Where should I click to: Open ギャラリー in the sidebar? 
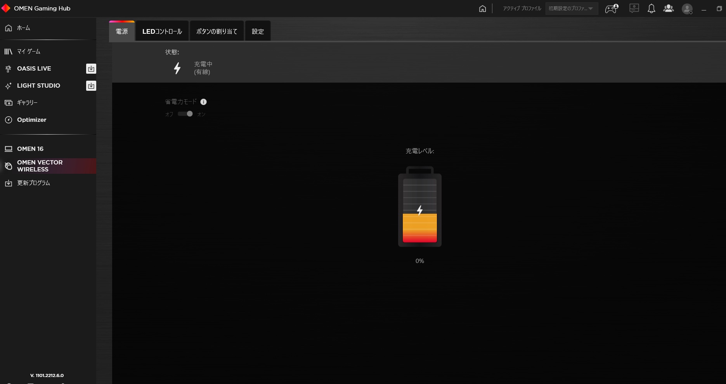pyautogui.click(x=48, y=103)
